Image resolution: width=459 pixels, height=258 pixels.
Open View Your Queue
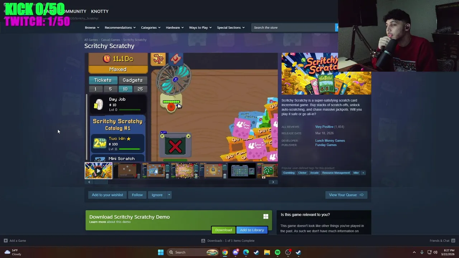coord(346,195)
